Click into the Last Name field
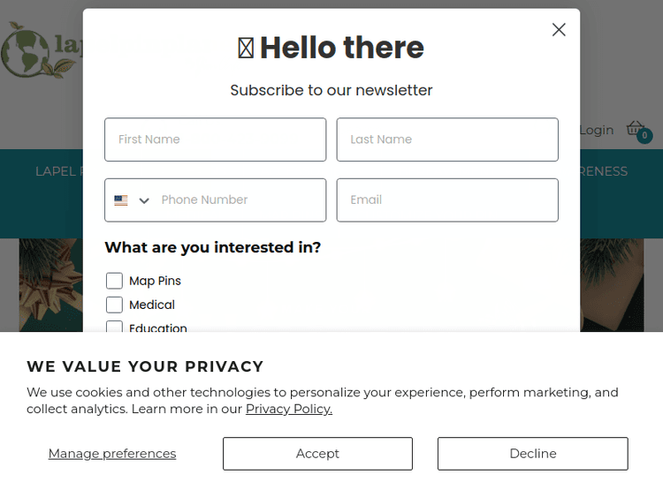This screenshot has width=663, height=497. tap(447, 139)
